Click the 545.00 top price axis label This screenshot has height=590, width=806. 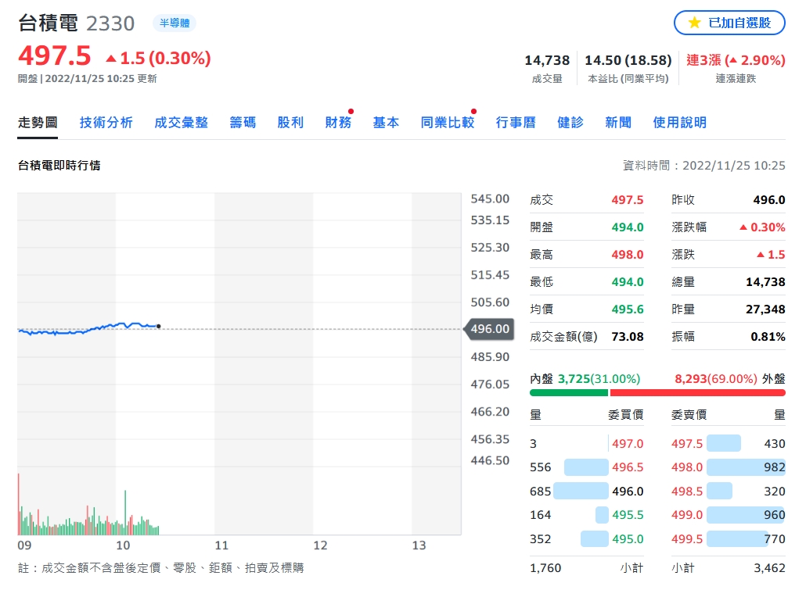pyautogui.click(x=490, y=198)
